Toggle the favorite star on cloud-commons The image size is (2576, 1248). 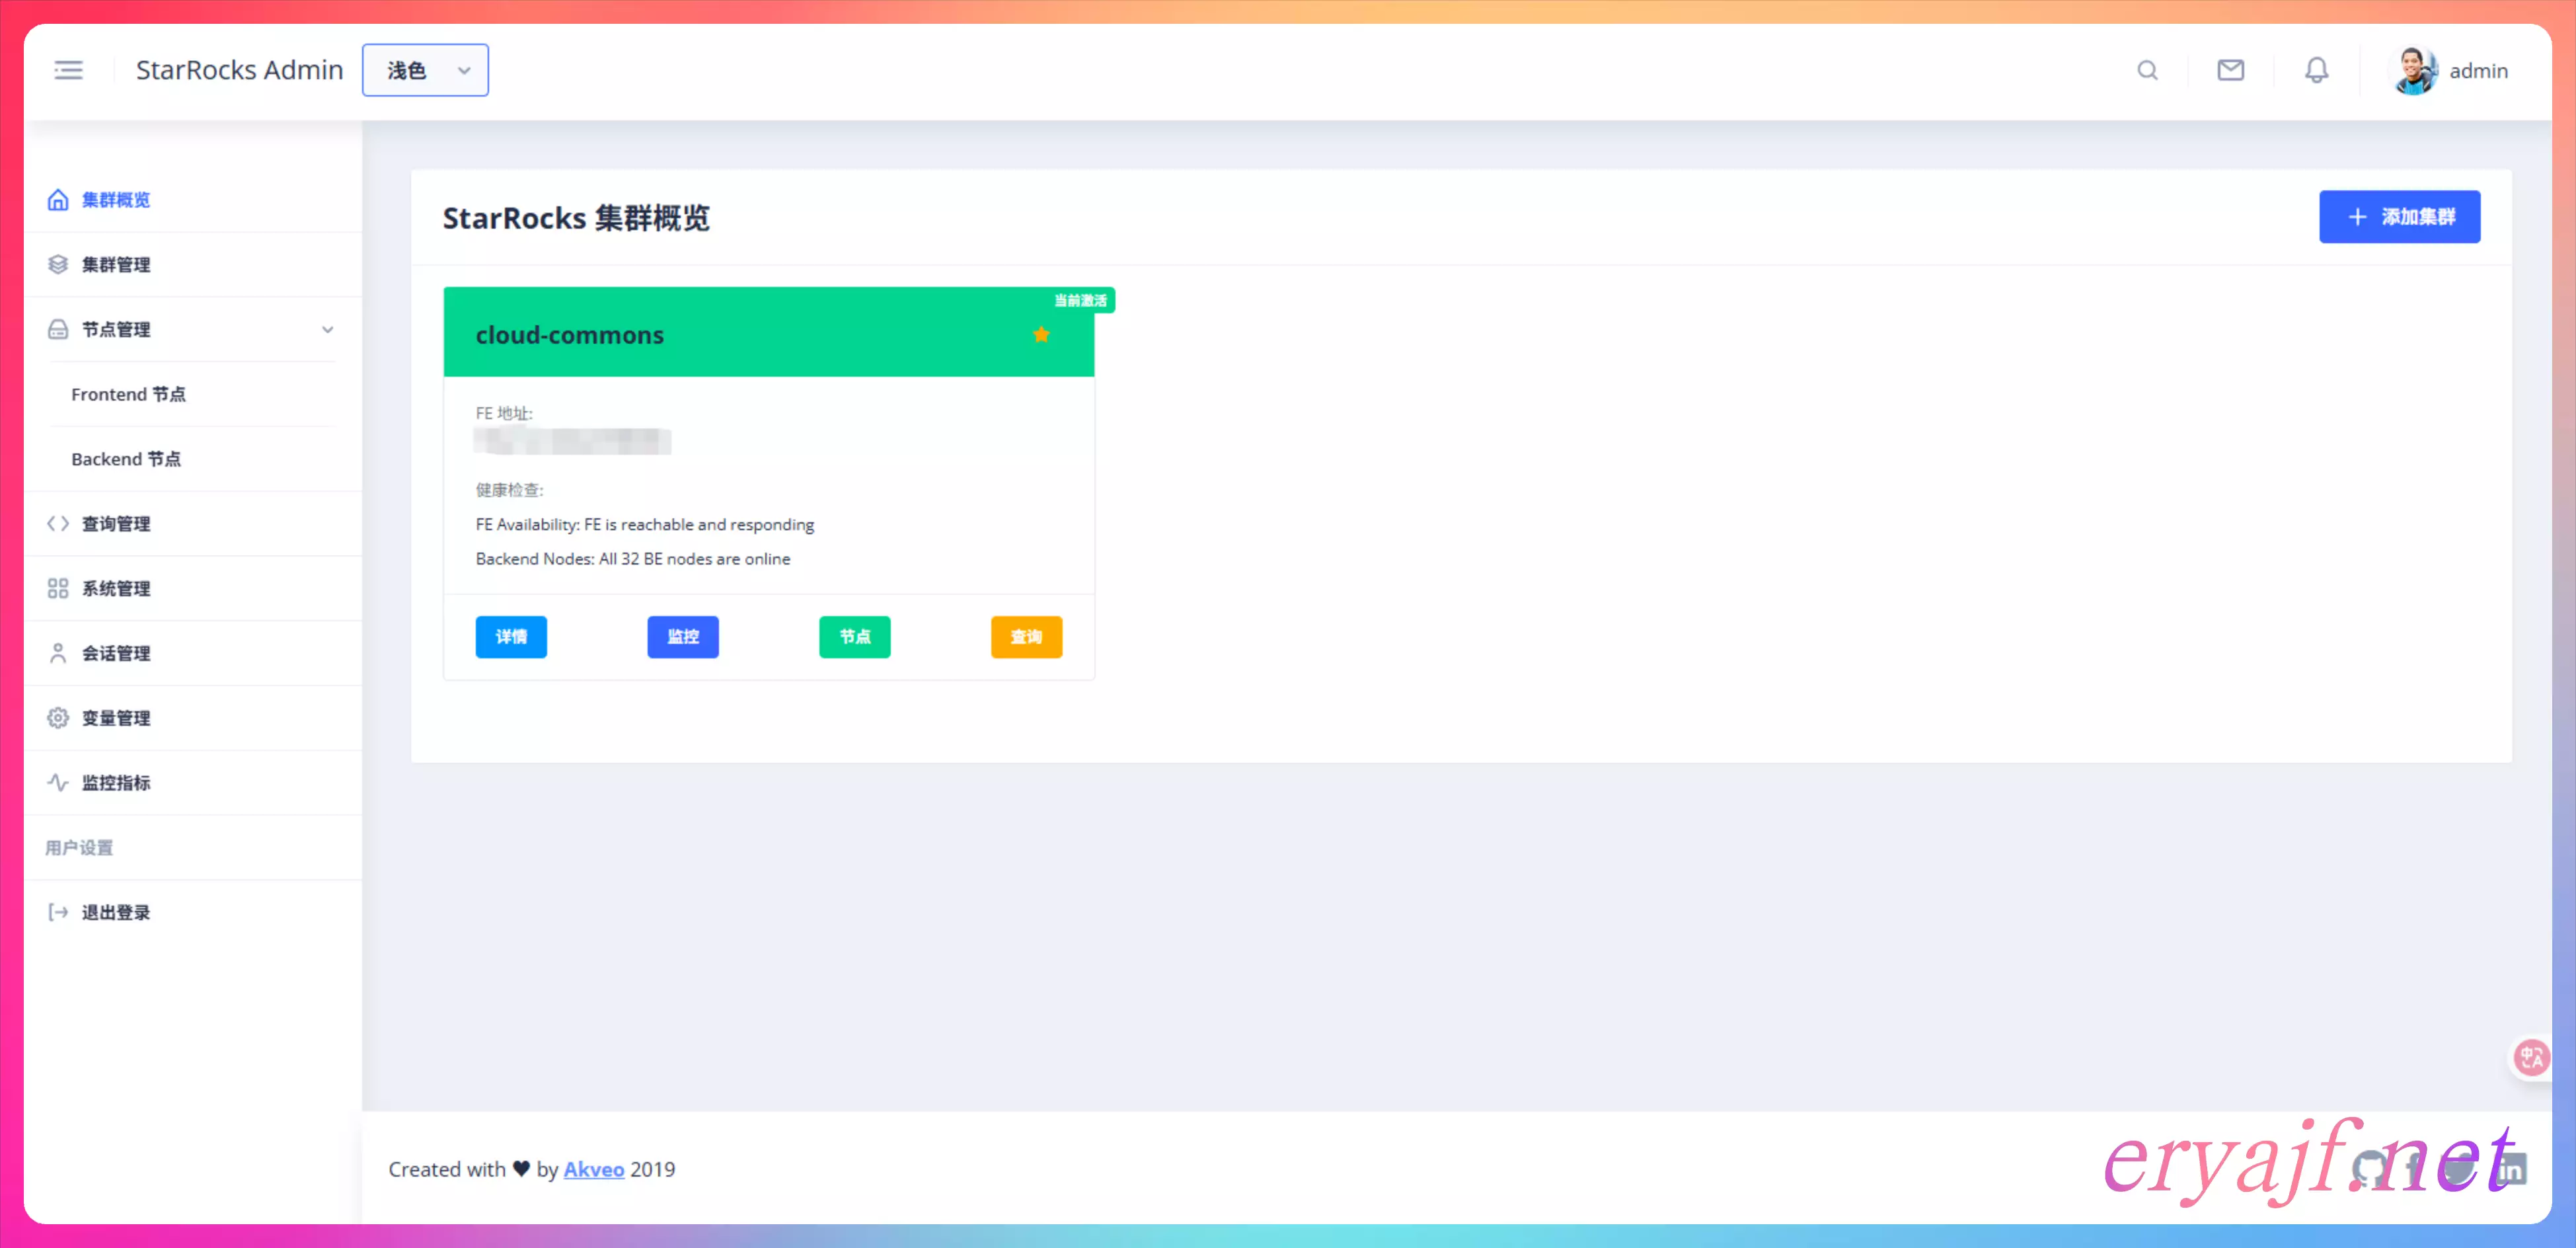tap(1041, 334)
